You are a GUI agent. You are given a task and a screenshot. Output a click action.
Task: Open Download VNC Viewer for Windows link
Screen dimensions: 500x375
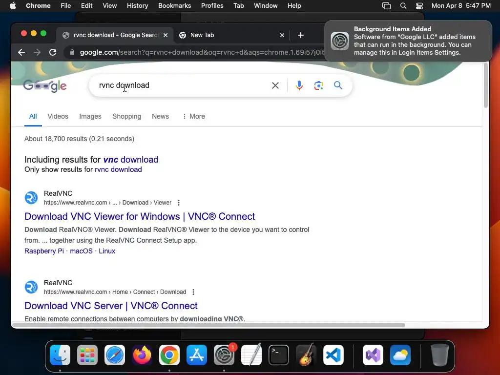tap(140, 216)
